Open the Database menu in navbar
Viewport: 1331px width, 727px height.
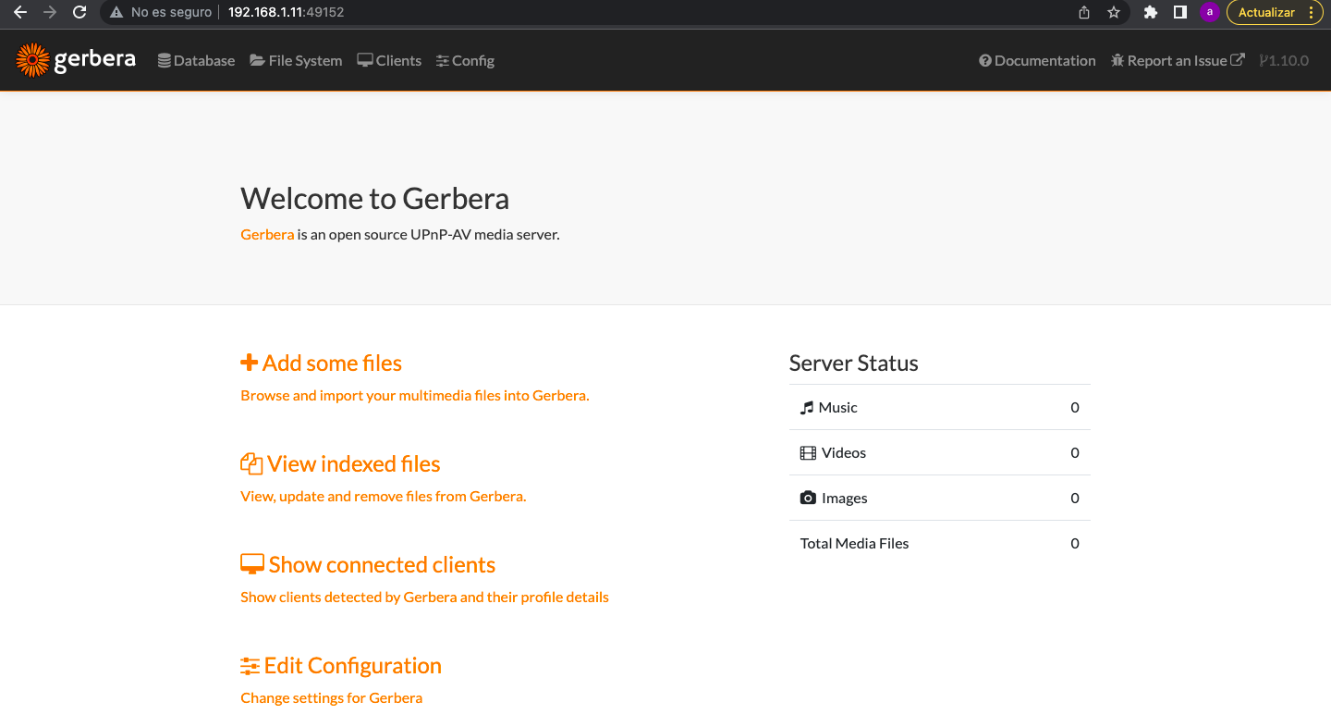point(196,61)
